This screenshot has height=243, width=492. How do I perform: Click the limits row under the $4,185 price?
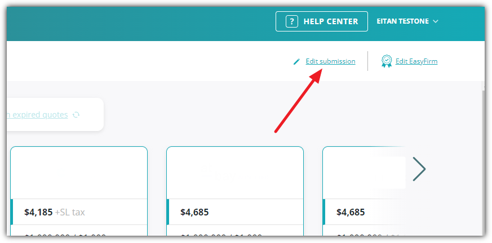tap(79, 231)
